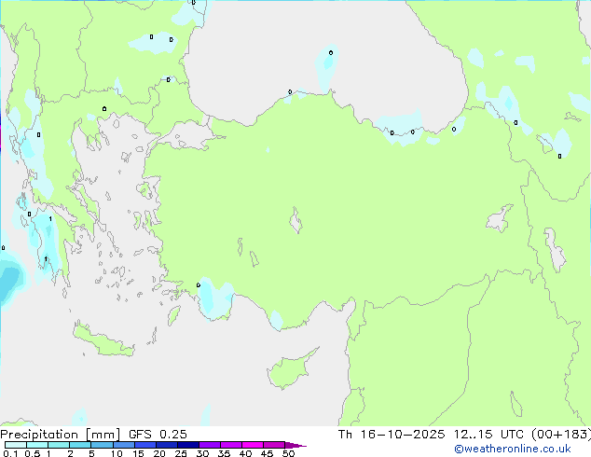The height and width of the screenshot is (457, 591).
Task: Click the legend swatch between 2 and 5
Action: coord(80,445)
